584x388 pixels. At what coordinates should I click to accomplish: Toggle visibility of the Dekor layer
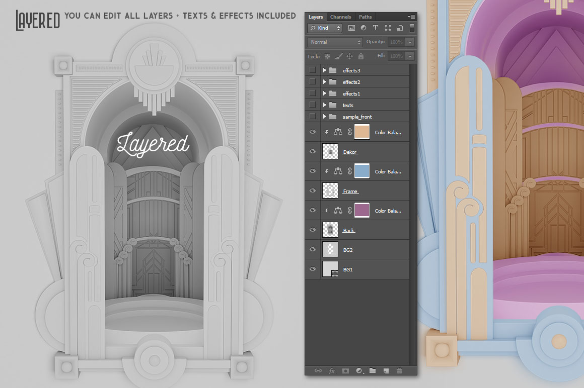click(x=313, y=151)
